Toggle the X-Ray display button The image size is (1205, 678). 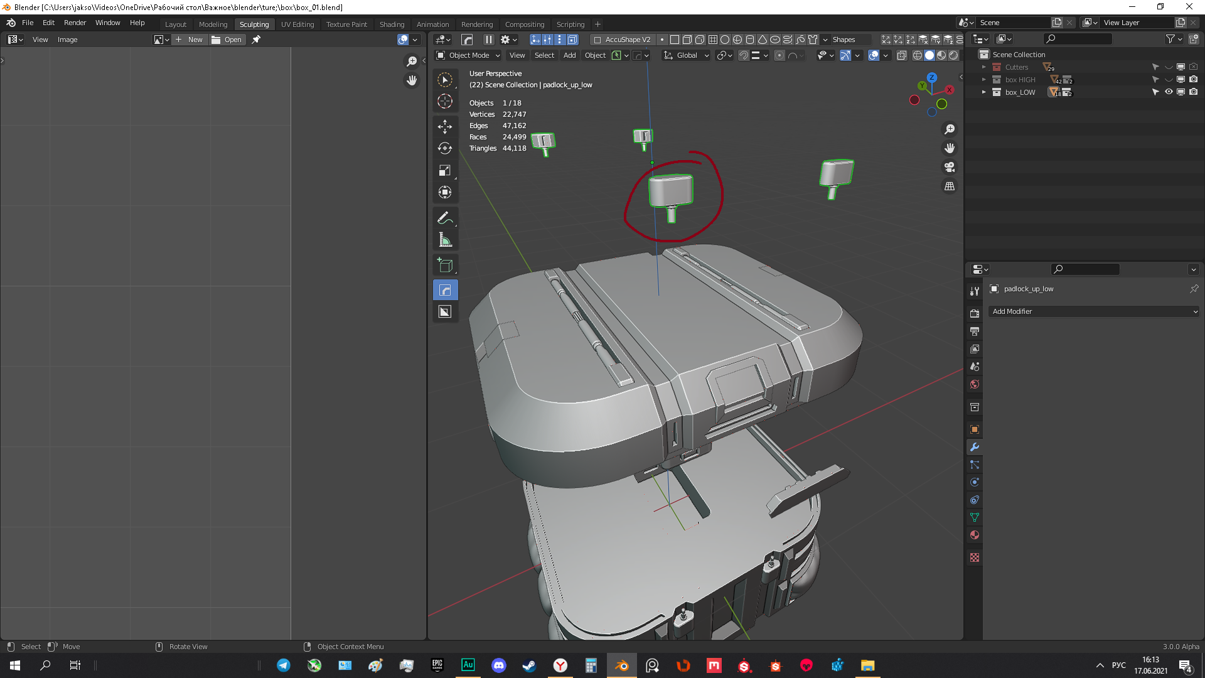(902, 55)
